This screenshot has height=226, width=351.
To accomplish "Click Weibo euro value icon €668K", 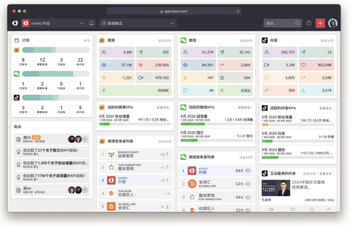I will (104, 90).
